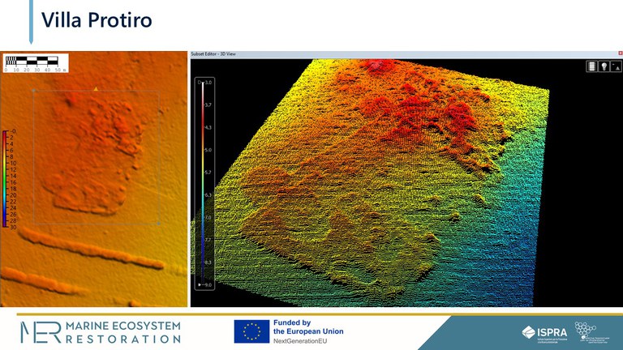
Task: Select the bottom-right handle of subset box
Action: point(158,224)
